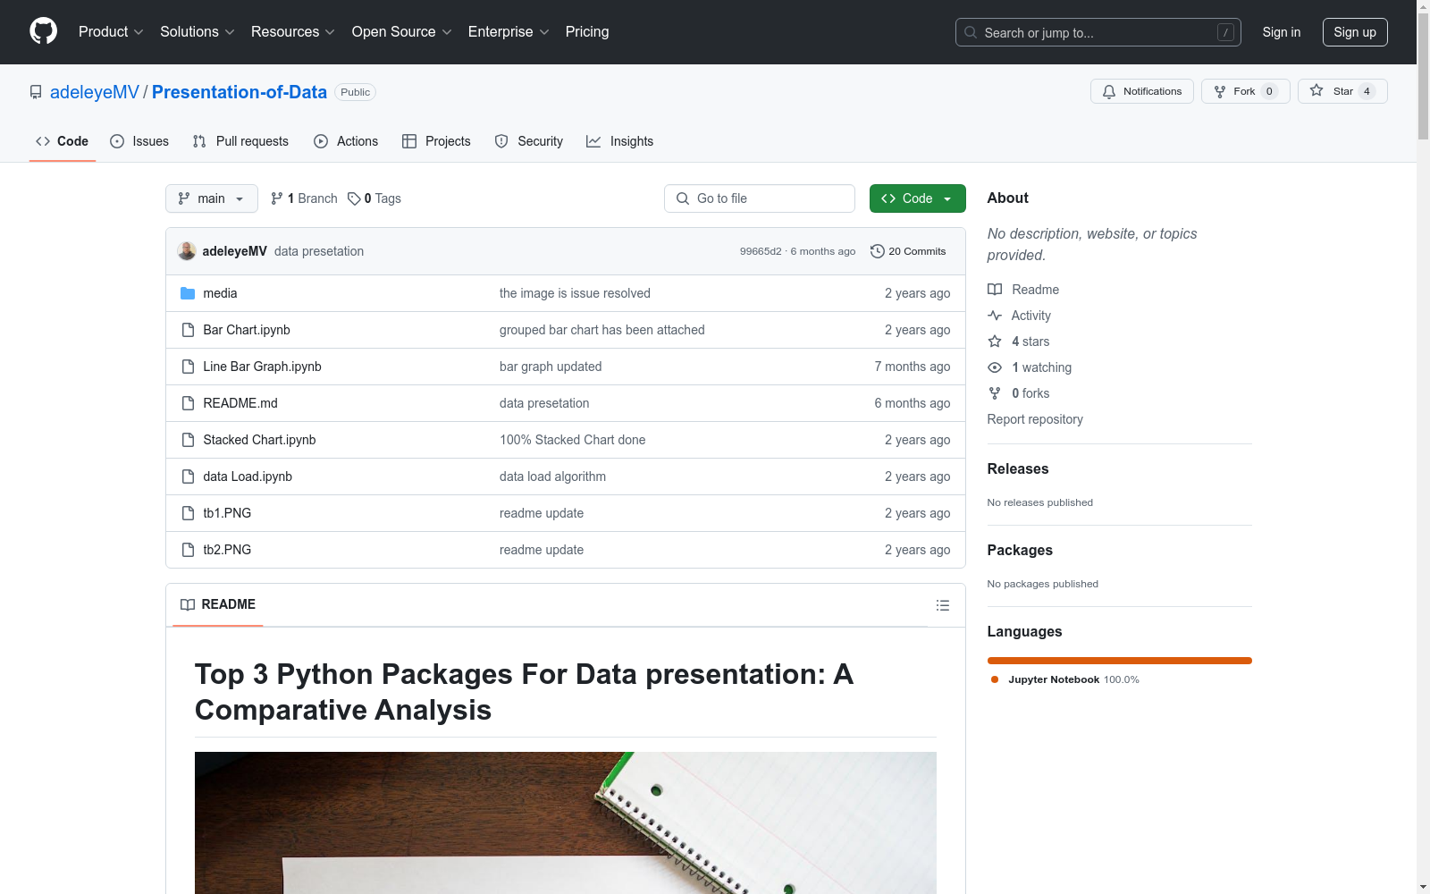Open commit hash 99665d2
Viewport: 1430px width, 894px height.
(761, 251)
